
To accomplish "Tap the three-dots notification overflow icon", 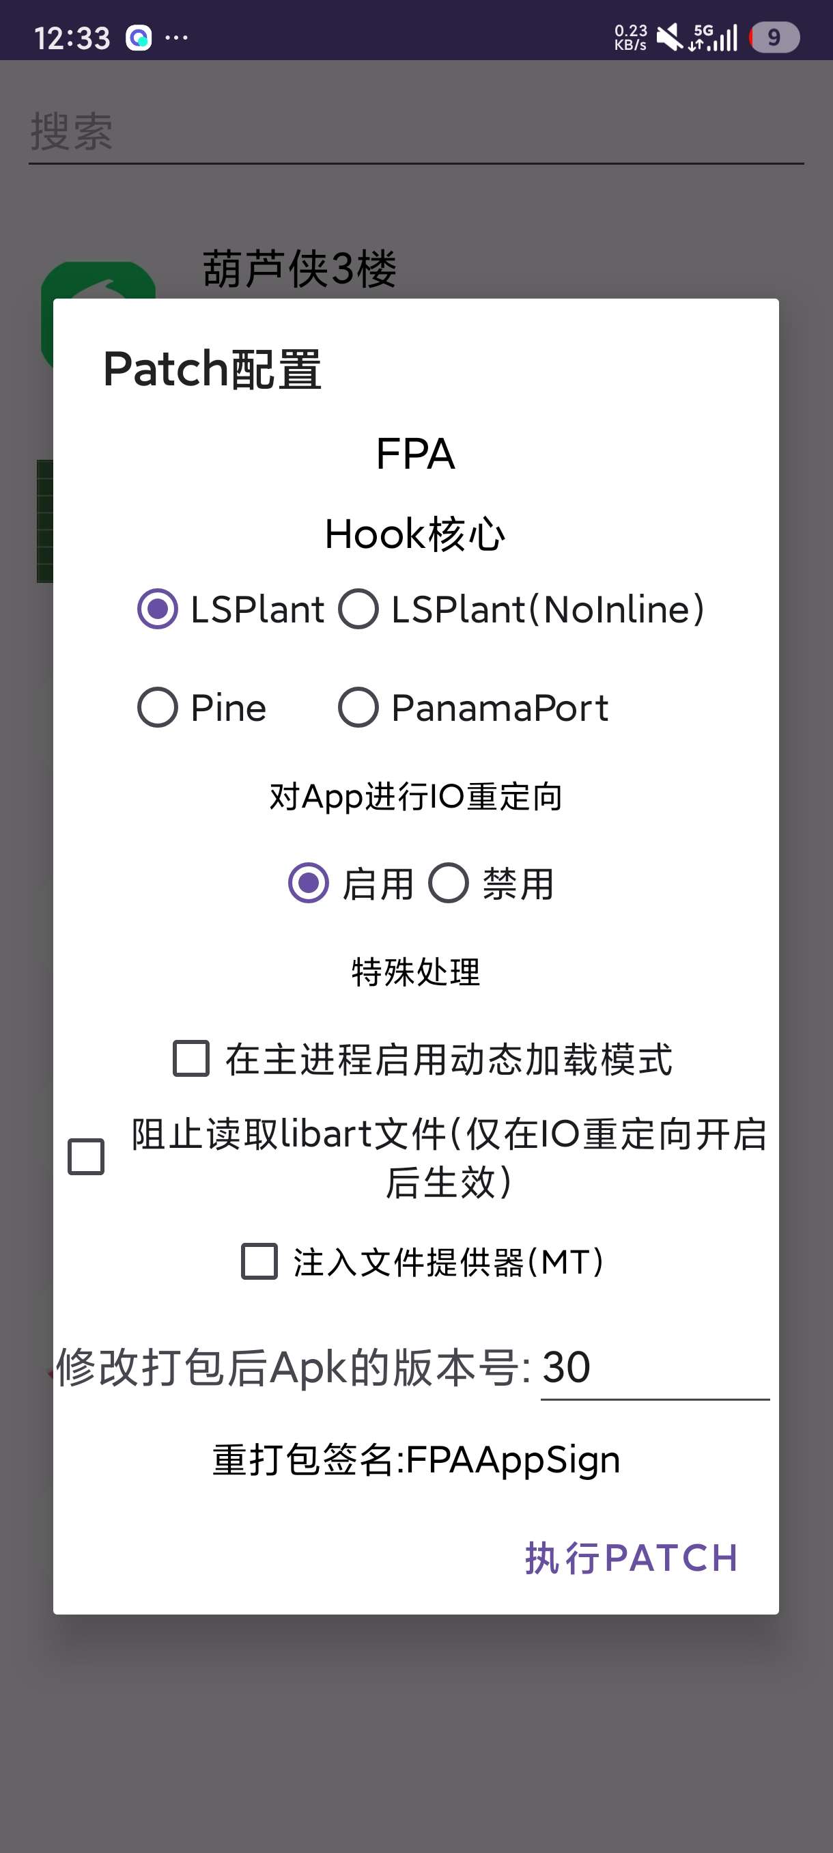I will click(177, 38).
